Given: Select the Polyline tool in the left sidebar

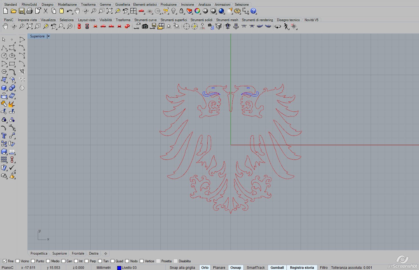Looking at the screenshot, I should [x=4, y=47].
